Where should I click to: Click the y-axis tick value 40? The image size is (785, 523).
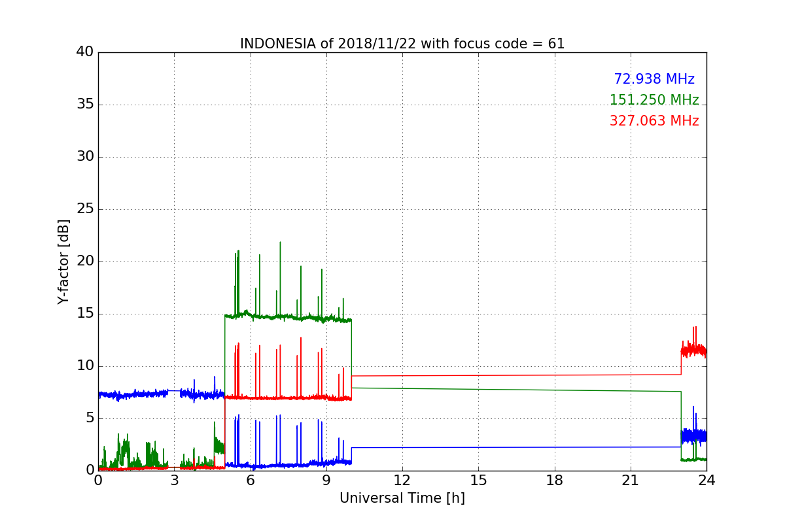pos(85,52)
